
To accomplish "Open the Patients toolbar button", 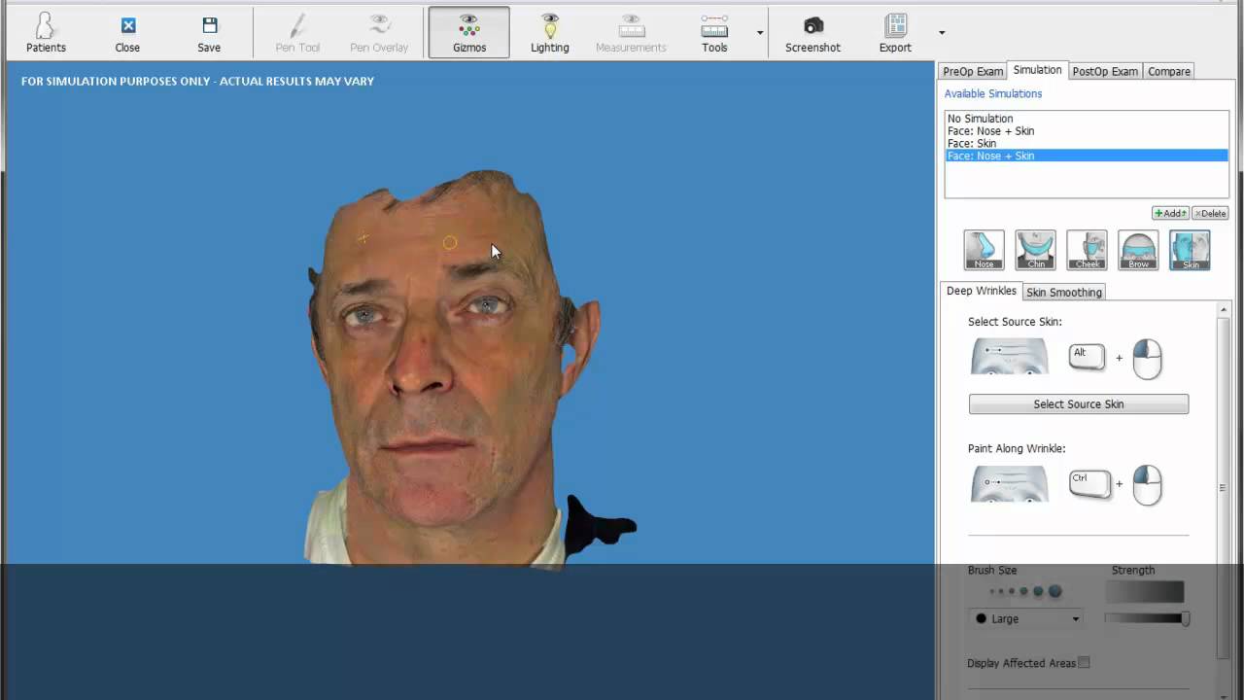I will [46, 33].
